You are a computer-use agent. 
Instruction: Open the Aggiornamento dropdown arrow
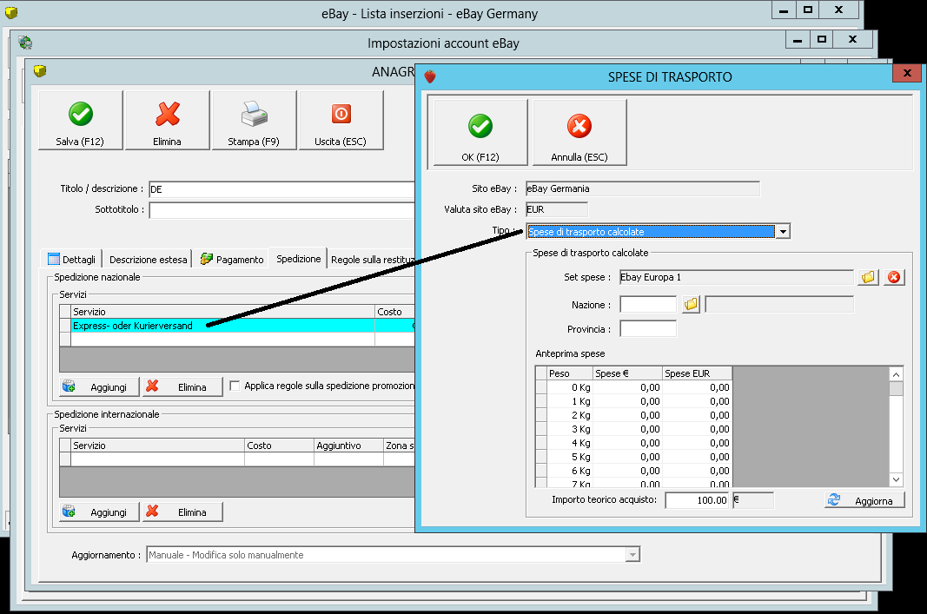pyautogui.click(x=632, y=555)
